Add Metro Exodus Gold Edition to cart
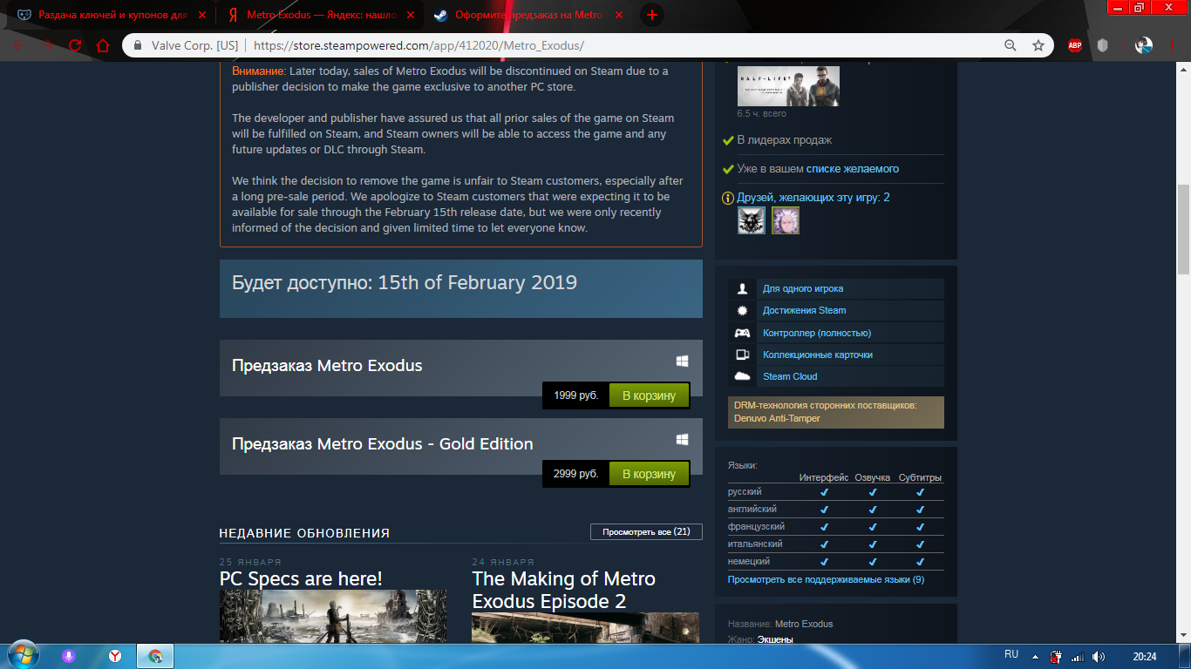Screen dimensions: 1191x669 coord(650,474)
